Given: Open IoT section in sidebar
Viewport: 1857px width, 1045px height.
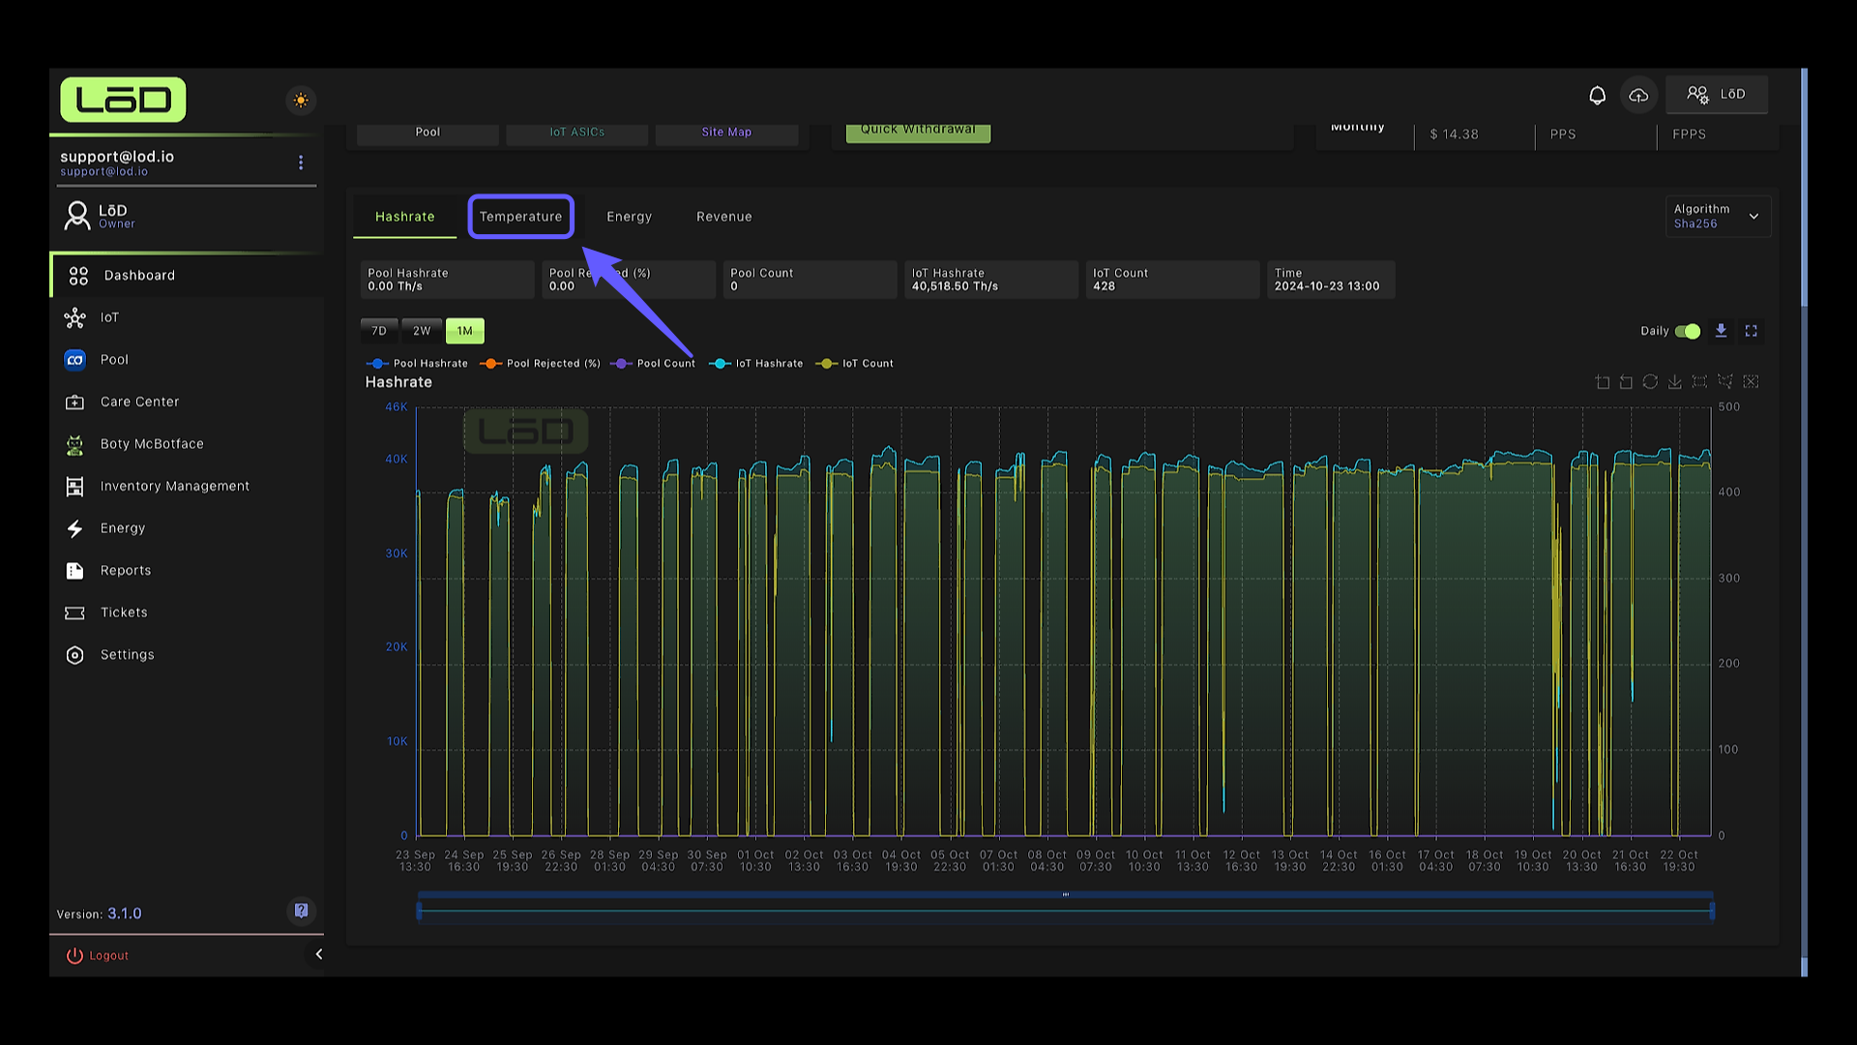Looking at the screenshot, I should [187, 317].
